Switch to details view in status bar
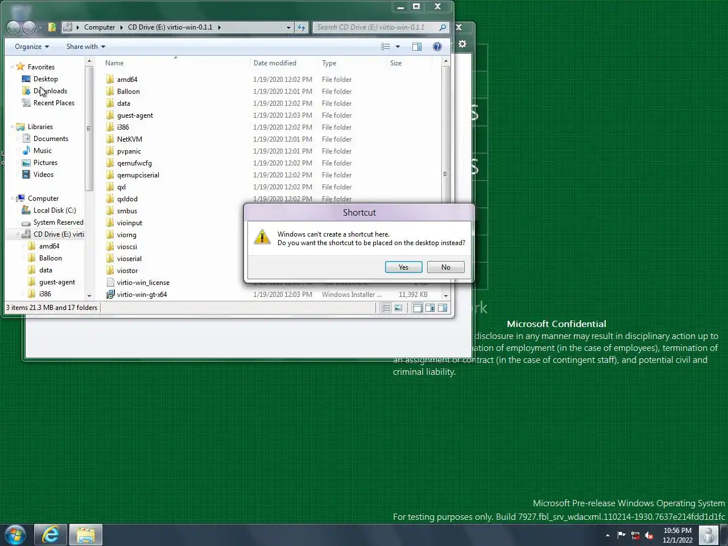 pyautogui.click(x=386, y=308)
